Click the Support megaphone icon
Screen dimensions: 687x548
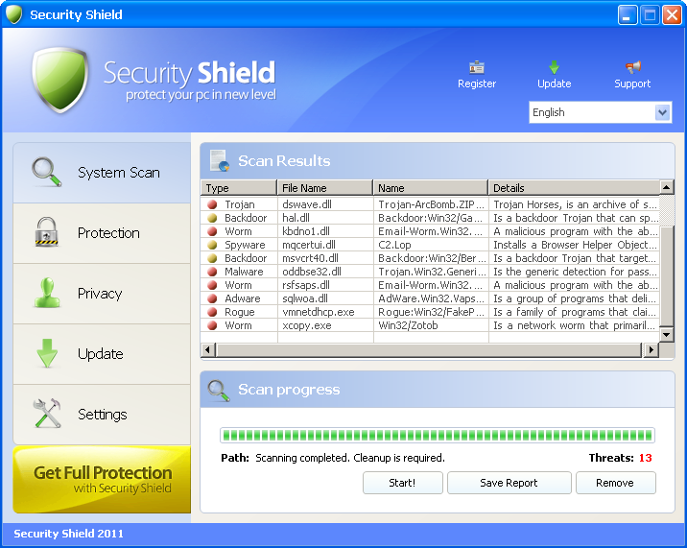[x=633, y=67]
